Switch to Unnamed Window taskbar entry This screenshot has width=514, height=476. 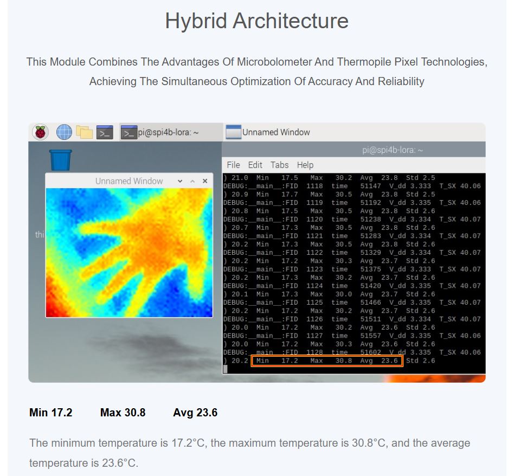(x=268, y=132)
